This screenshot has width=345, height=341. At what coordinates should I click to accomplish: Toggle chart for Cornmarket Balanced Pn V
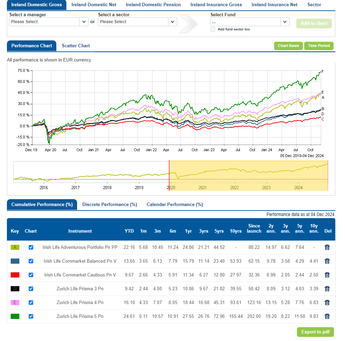(31, 261)
